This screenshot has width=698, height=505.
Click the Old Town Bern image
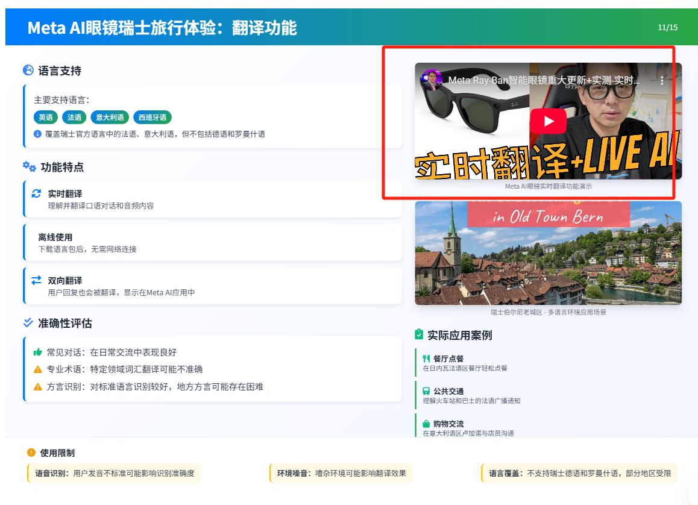tap(548, 252)
